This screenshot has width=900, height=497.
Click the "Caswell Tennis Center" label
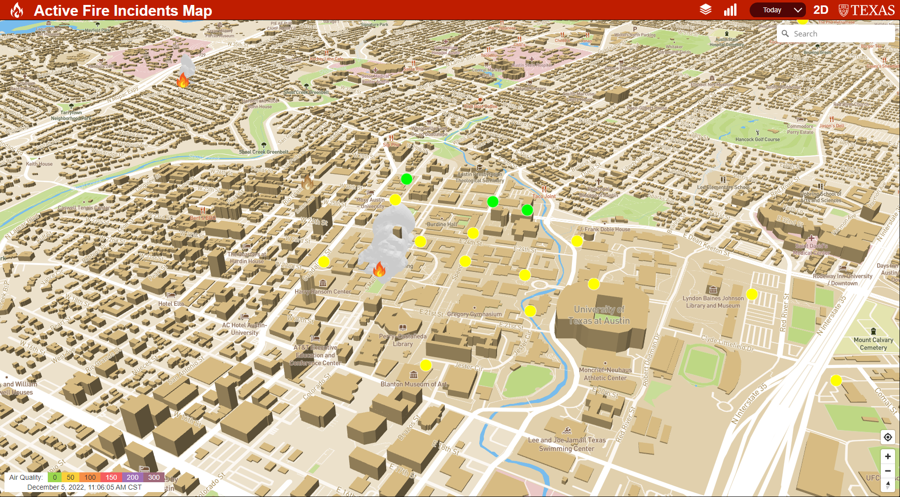point(84,208)
